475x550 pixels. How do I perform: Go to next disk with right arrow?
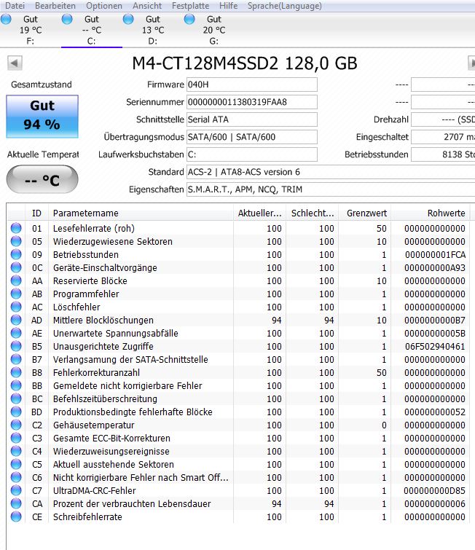(x=471, y=63)
